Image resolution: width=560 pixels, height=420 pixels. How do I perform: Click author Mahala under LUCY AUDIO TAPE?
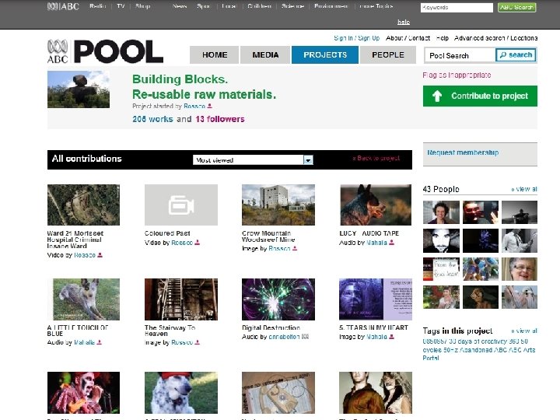376,243
